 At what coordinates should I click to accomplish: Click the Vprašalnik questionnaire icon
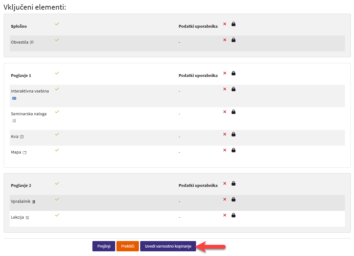point(34,202)
